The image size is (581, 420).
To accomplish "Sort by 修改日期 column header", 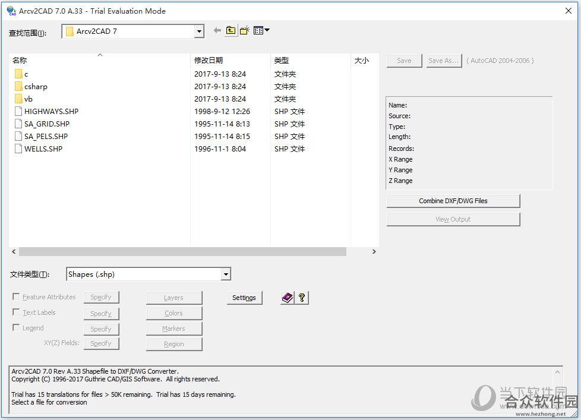I will pyautogui.click(x=230, y=61).
